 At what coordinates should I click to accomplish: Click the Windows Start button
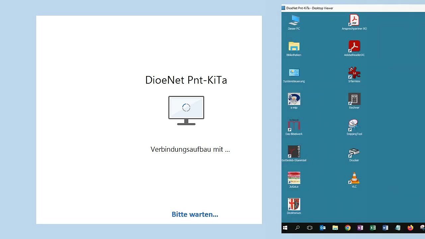pos(285,228)
